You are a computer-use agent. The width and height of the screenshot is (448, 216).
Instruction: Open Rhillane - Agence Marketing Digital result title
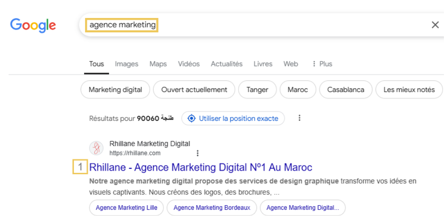[x=201, y=167]
